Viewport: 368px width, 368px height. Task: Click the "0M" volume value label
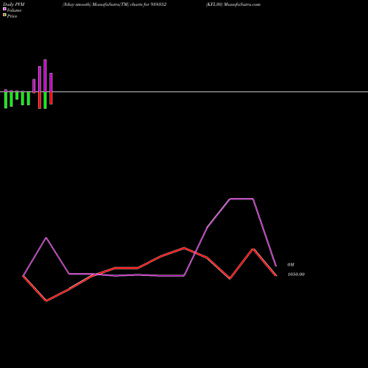click(291, 265)
